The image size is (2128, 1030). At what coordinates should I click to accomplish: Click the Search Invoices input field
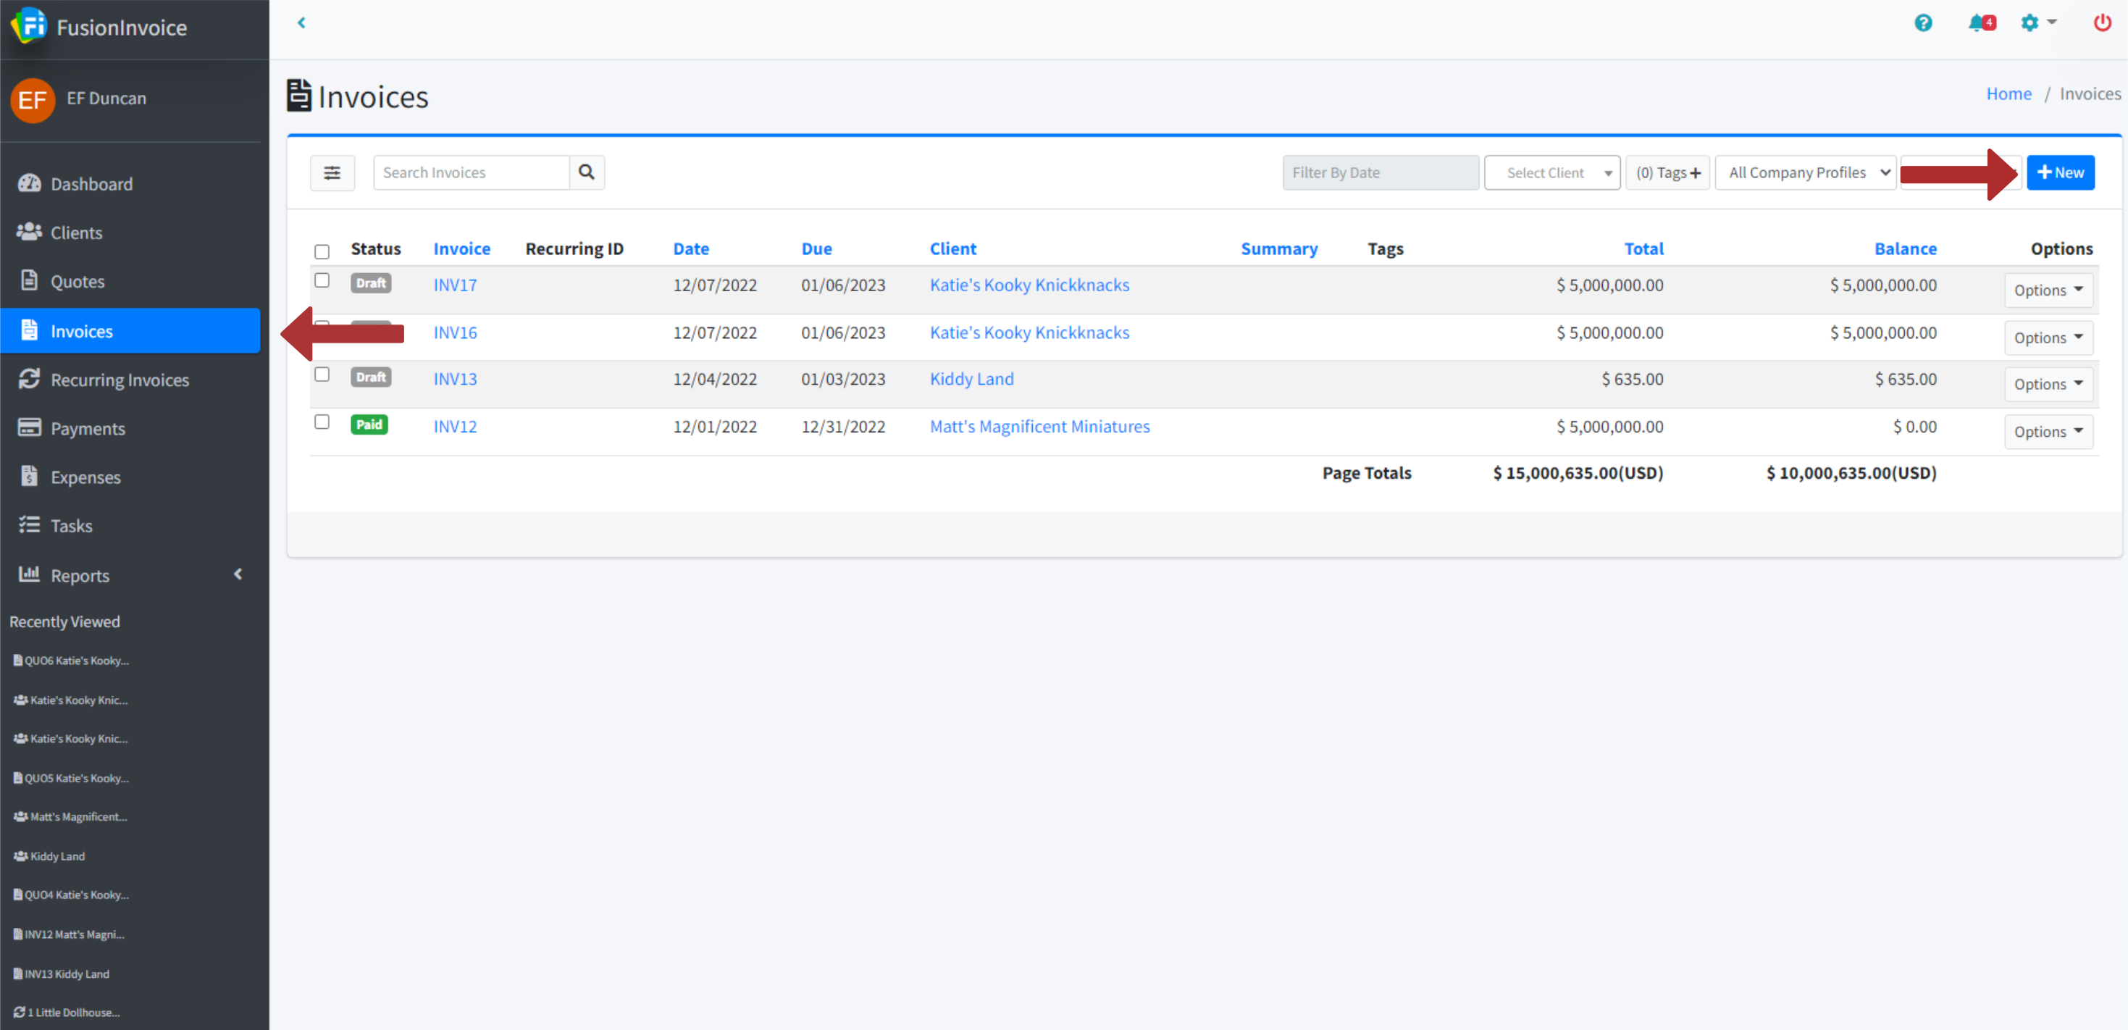pos(471,172)
